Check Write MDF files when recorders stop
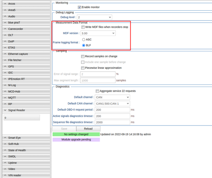 (x=83, y=27)
